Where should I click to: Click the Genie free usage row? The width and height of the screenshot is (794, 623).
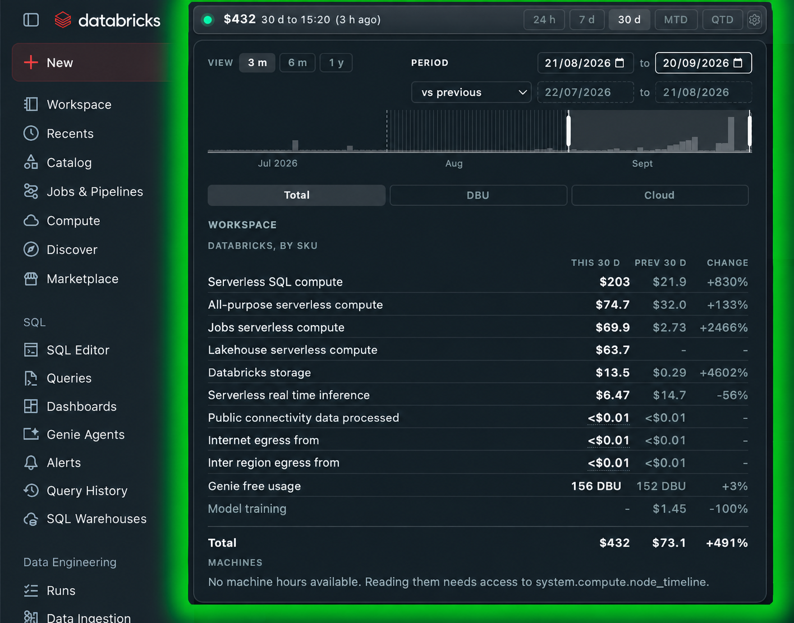point(478,486)
